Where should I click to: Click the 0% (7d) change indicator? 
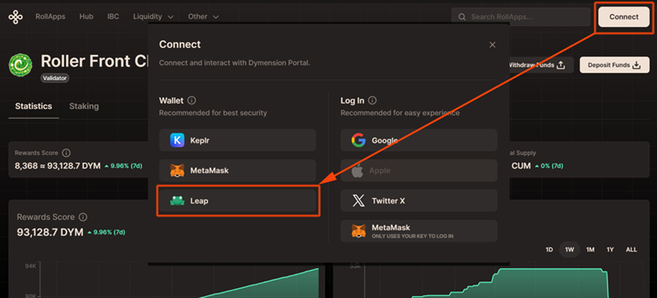(550, 166)
